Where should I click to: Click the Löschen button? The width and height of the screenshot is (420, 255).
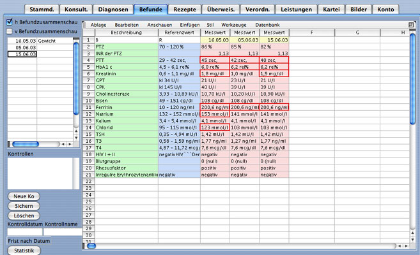click(x=24, y=215)
